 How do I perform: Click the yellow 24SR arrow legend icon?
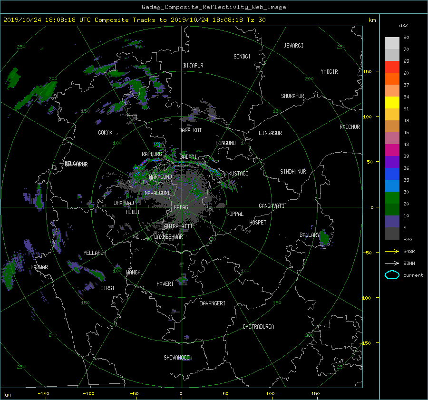click(x=392, y=251)
